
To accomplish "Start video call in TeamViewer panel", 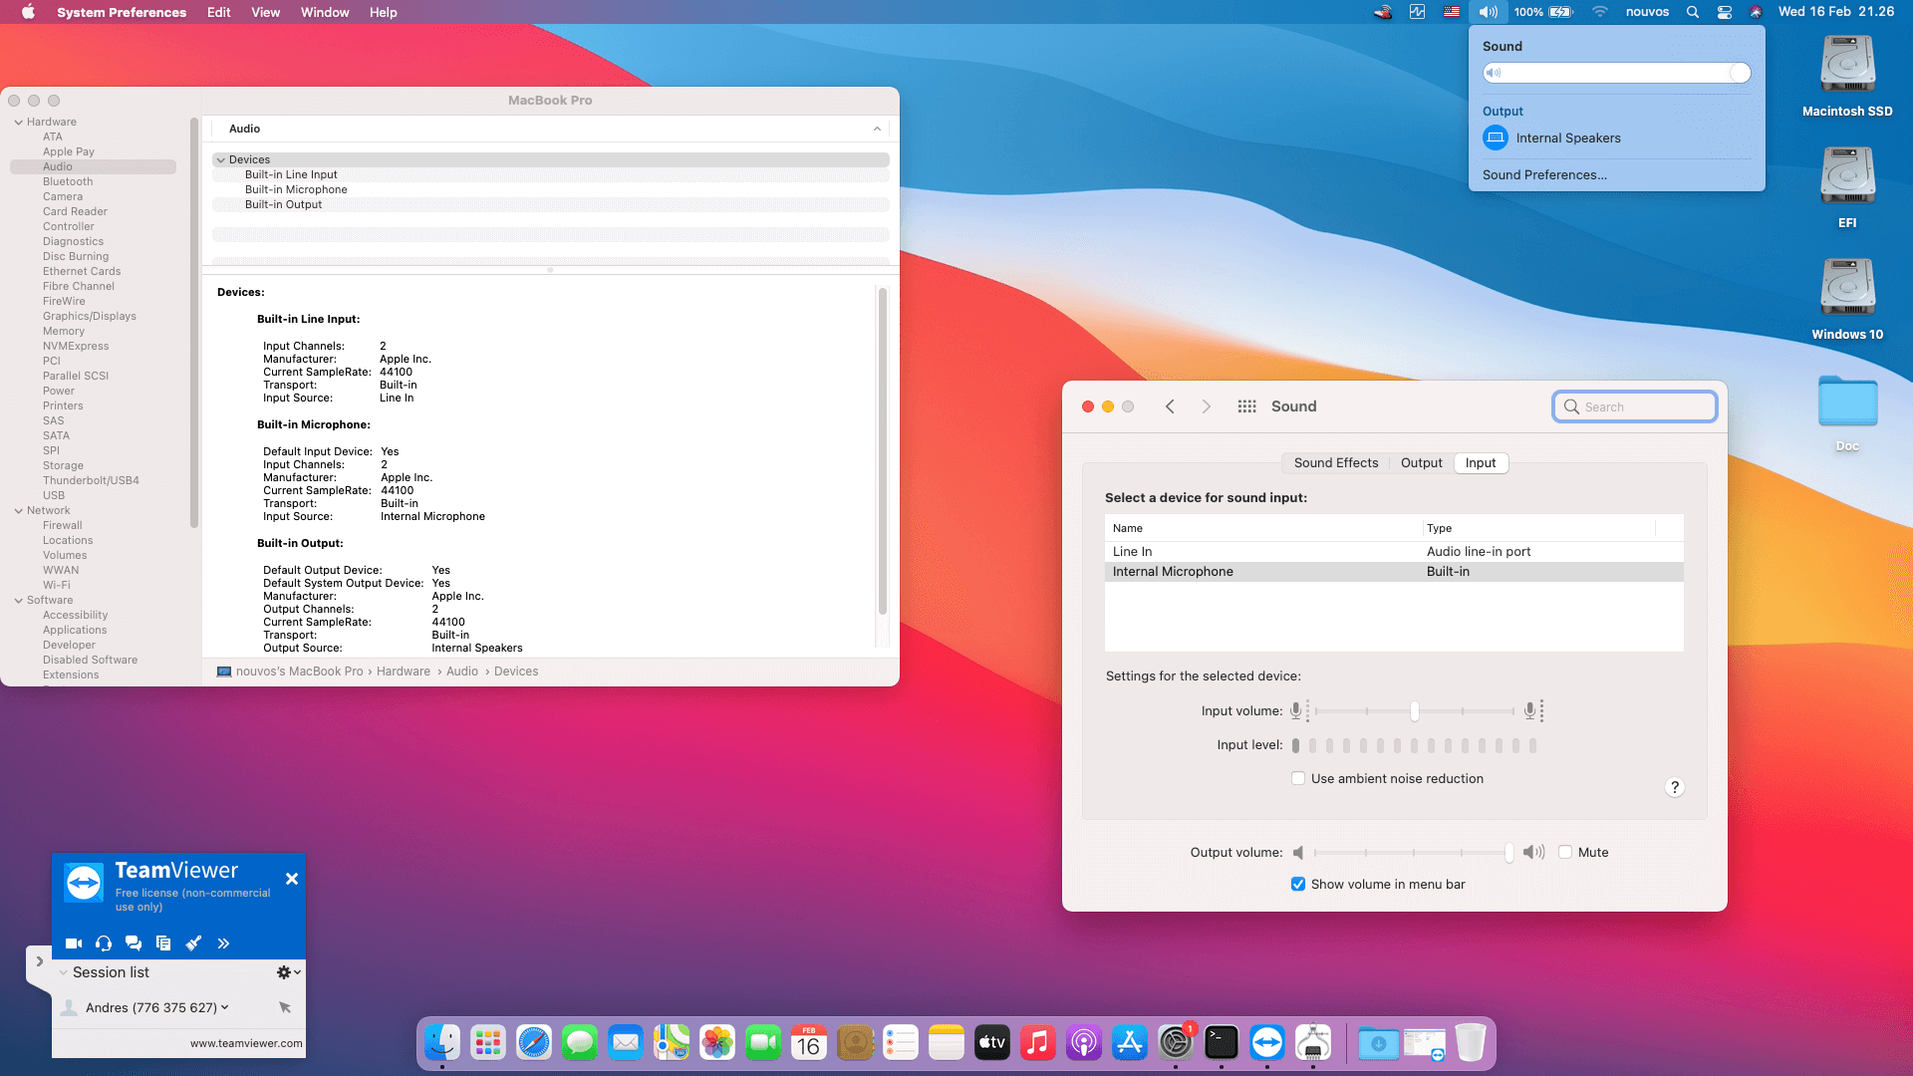I will point(73,942).
